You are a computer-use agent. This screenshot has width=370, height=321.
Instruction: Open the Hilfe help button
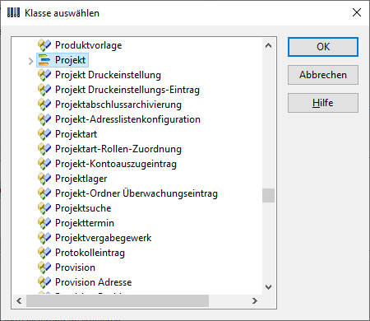tap(323, 103)
